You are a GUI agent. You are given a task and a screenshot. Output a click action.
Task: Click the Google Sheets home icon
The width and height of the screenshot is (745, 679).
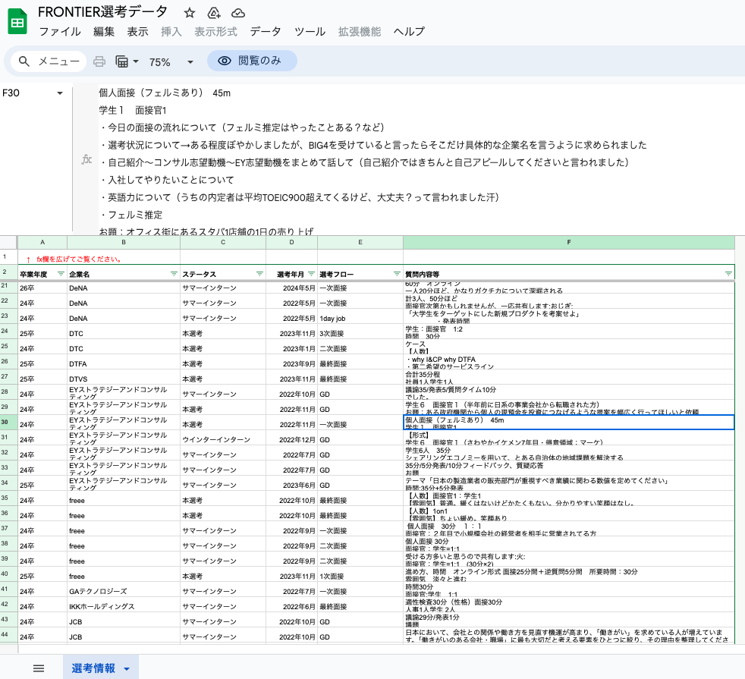pos(17,23)
